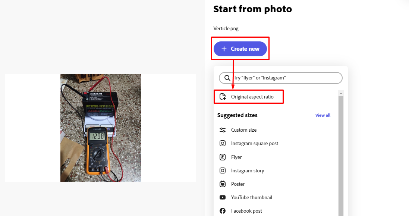
Task: Click the plus icon in Create new
Action: coord(224,49)
